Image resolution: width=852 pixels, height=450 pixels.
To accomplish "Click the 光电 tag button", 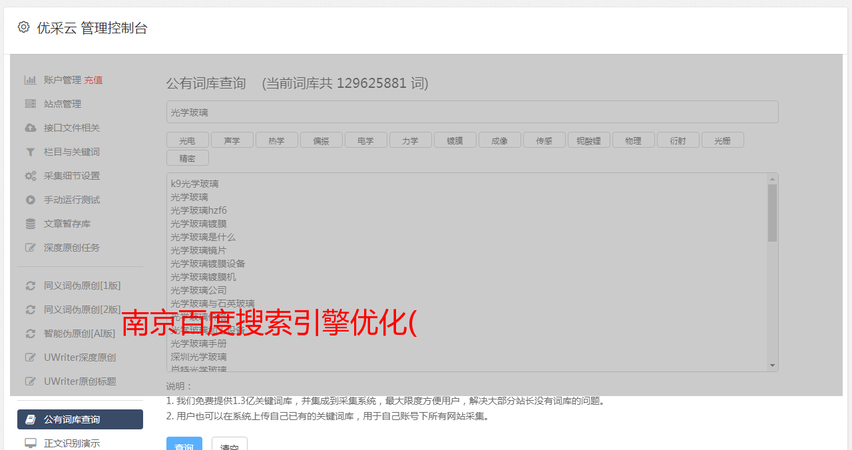I will (x=187, y=140).
